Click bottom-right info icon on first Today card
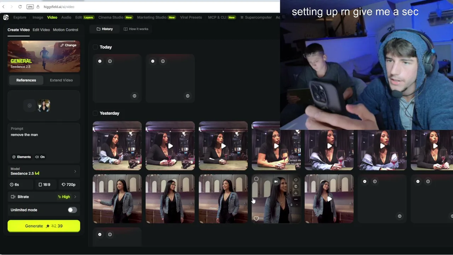Screen dimensions: 453x255 (x=134, y=96)
